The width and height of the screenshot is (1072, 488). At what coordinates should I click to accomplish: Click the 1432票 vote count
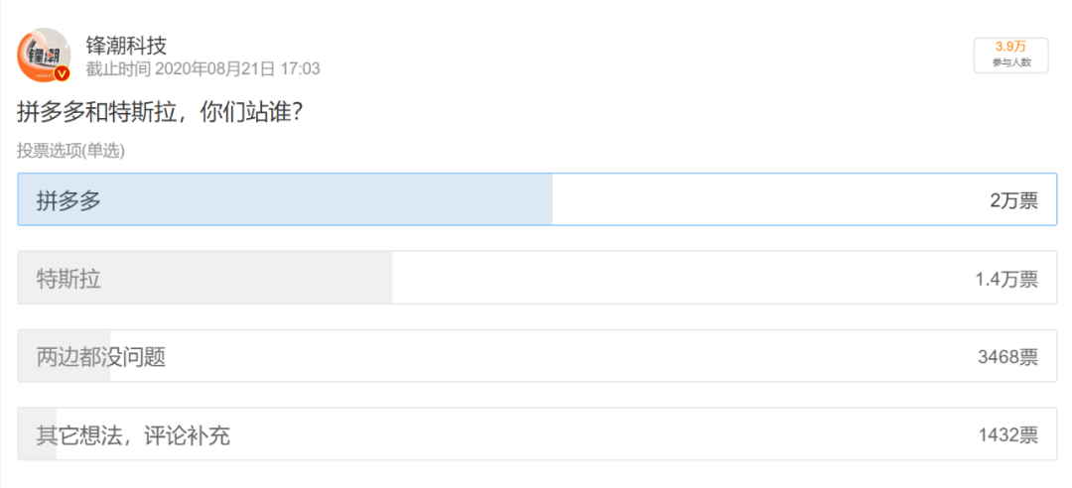tap(1007, 434)
